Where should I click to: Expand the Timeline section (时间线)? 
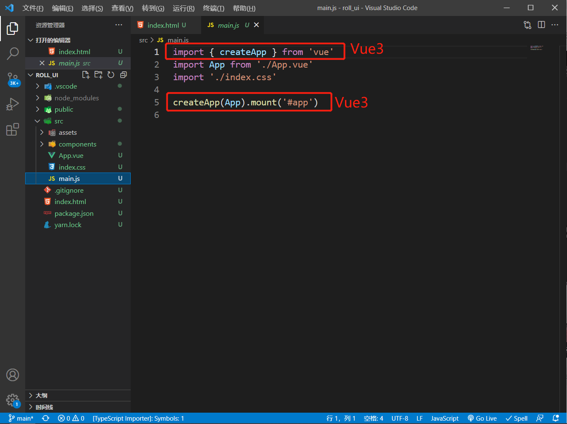(78, 407)
